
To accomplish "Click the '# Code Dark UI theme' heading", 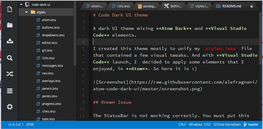I will pyautogui.click(x=120, y=15).
